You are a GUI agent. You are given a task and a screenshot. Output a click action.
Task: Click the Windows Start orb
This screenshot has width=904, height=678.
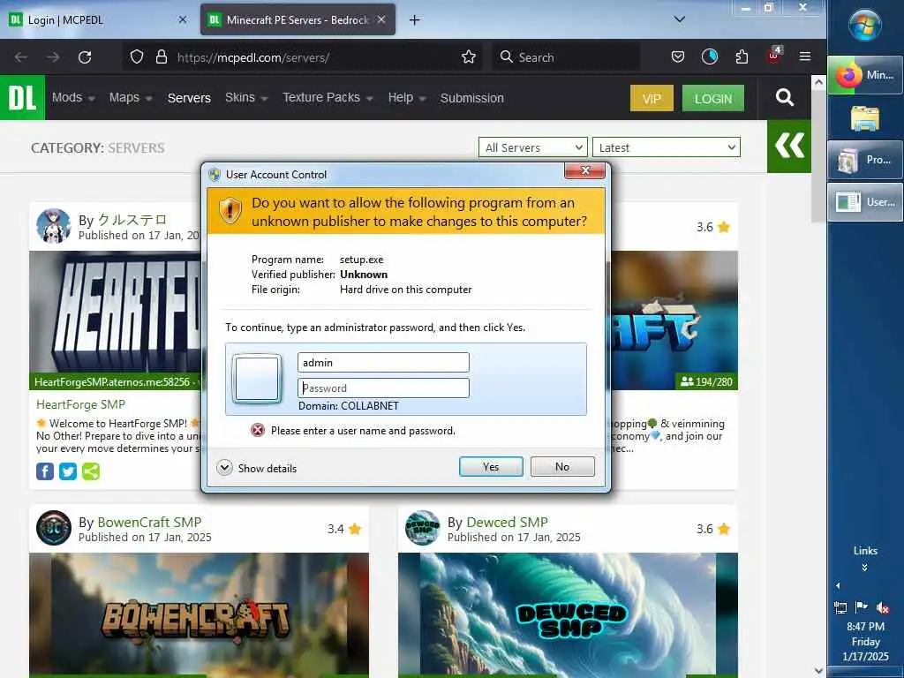tap(865, 26)
